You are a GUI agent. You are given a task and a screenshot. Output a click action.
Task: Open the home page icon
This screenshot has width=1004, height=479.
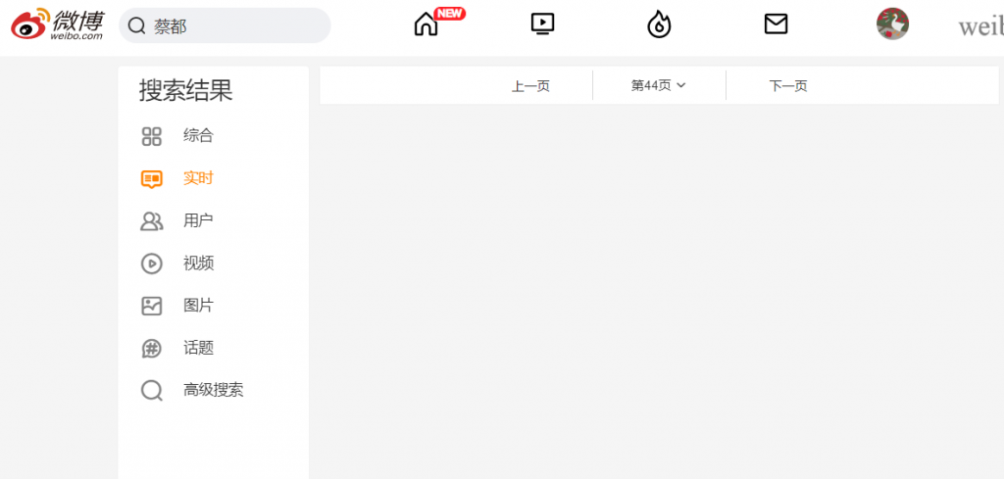point(426,24)
